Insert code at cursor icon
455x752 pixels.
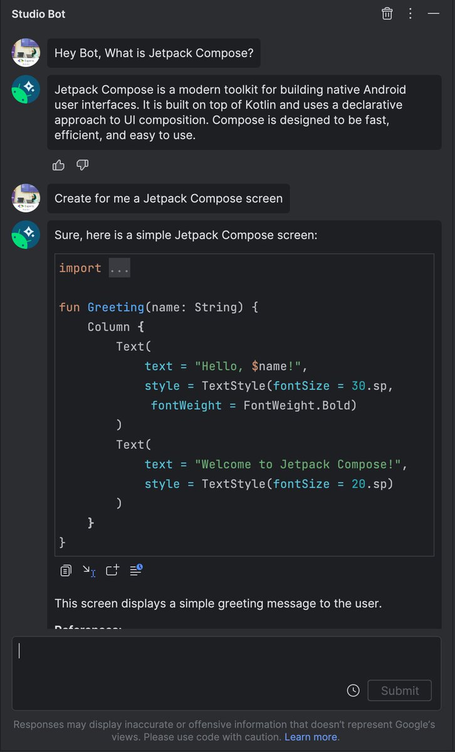coord(89,571)
